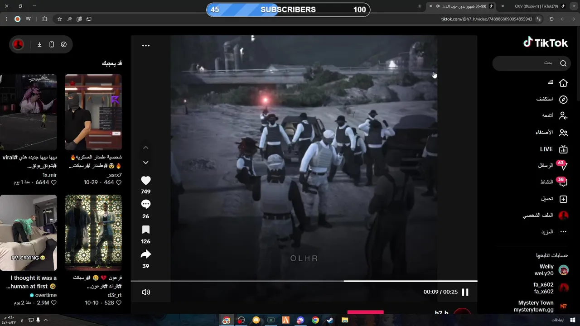Open the Chrome three-dot menu
The height and width of the screenshot is (326, 580).
6,19
